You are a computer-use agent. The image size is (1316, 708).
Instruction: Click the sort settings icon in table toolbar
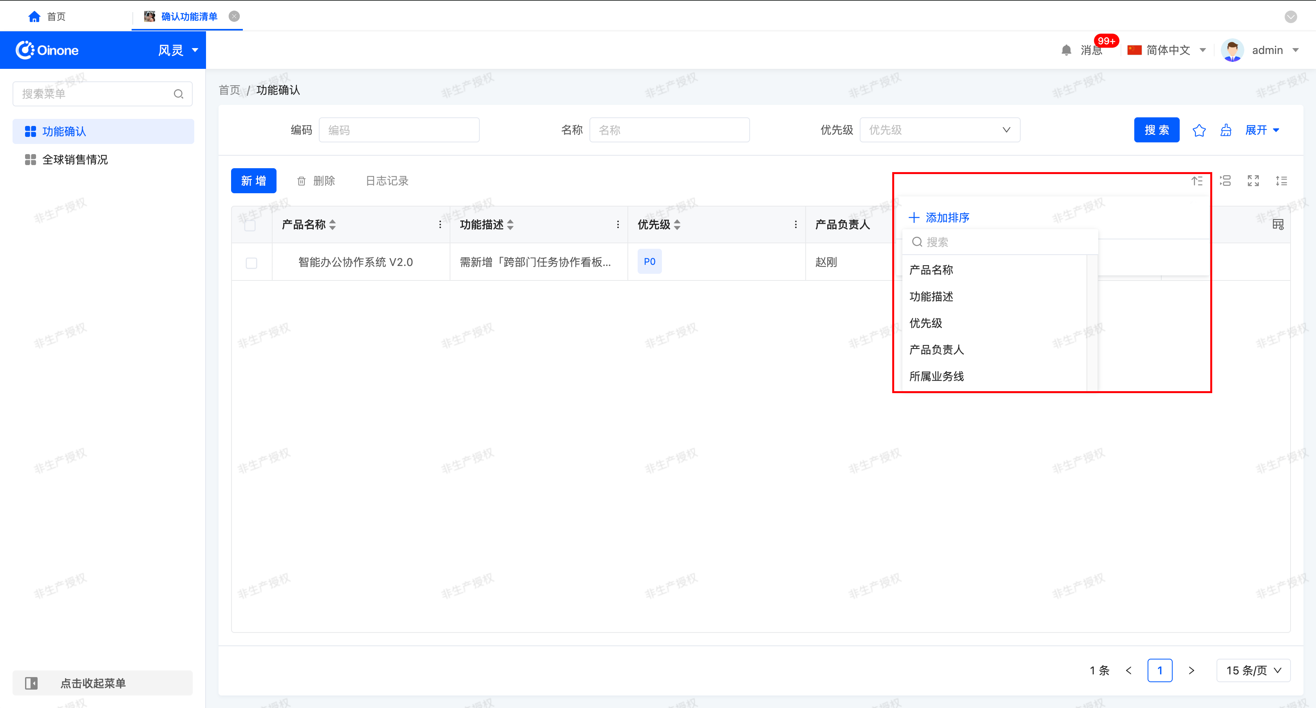pyautogui.click(x=1197, y=181)
